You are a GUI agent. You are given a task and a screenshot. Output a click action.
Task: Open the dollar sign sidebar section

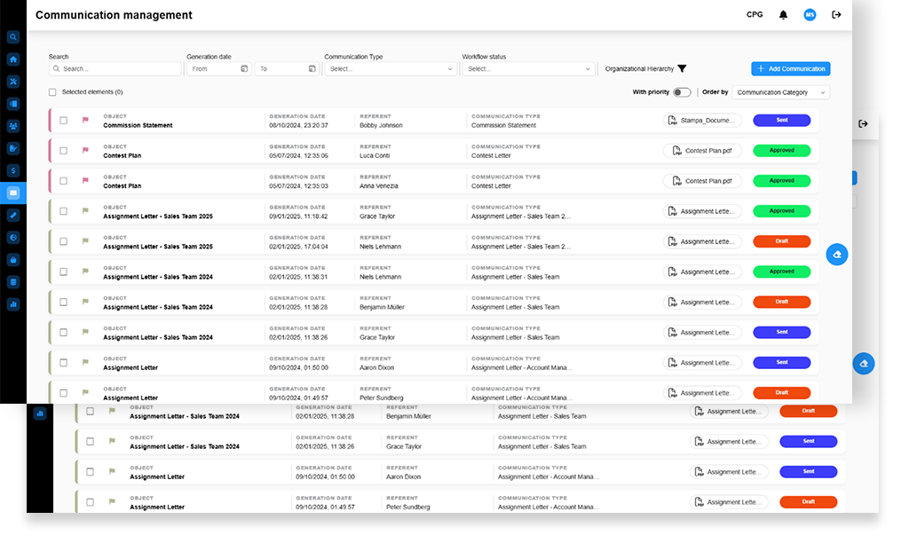[13, 170]
